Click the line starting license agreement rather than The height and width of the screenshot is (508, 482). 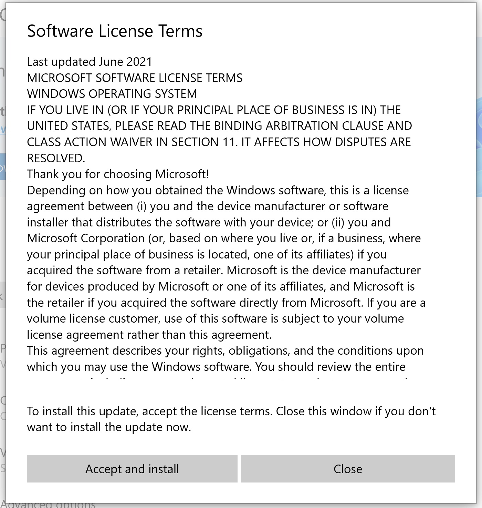pos(149,335)
